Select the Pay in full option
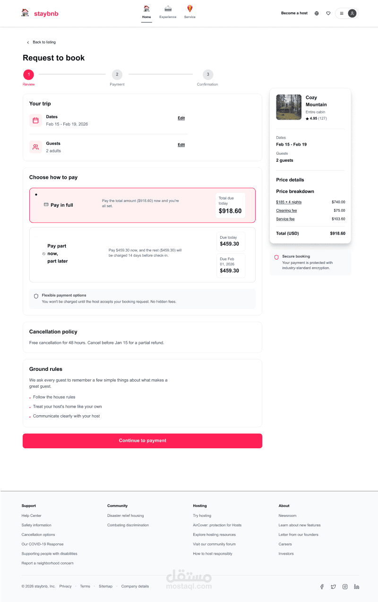Viewport: 378px width, 602px height. (142, 205)
